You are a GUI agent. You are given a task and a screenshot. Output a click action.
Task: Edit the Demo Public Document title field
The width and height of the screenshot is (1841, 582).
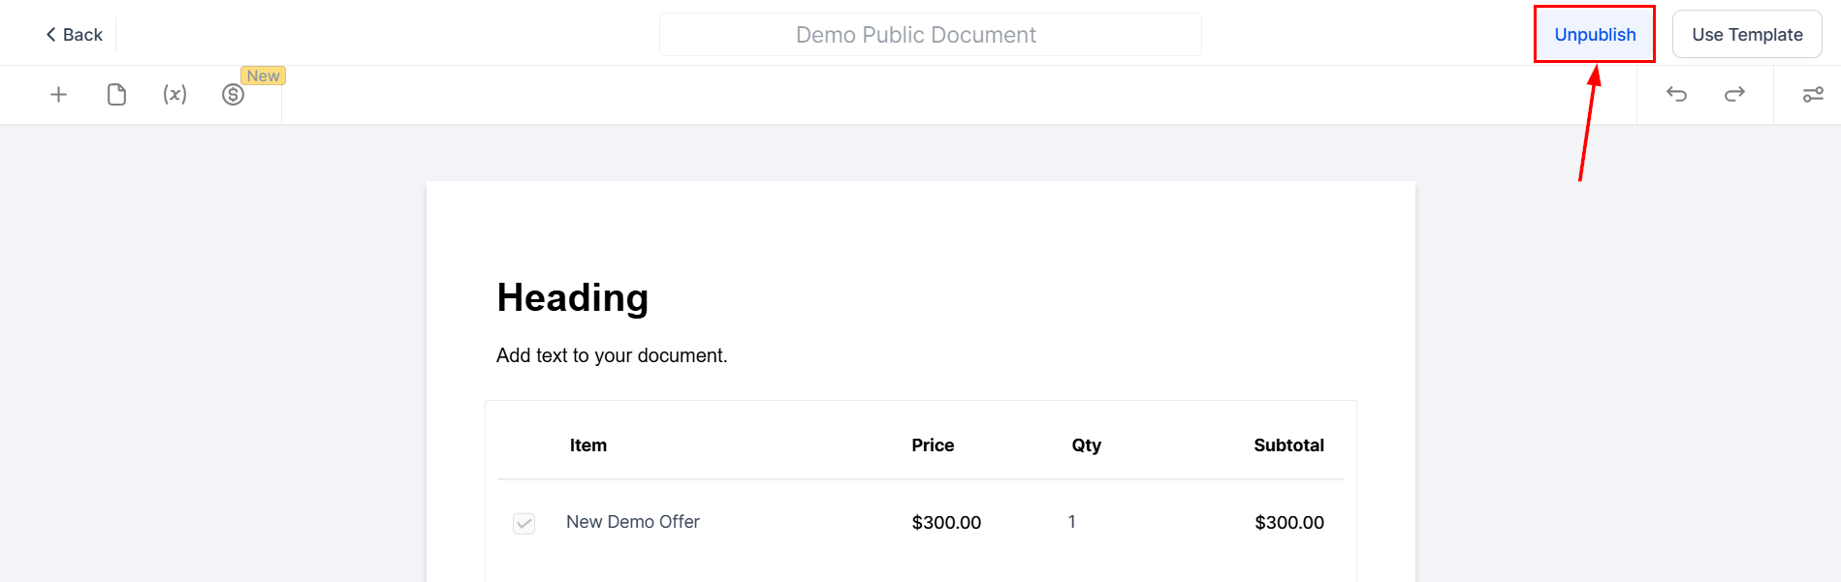930,35
